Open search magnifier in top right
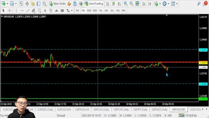Screen dimensions: 209x118 tap(199, 4)
